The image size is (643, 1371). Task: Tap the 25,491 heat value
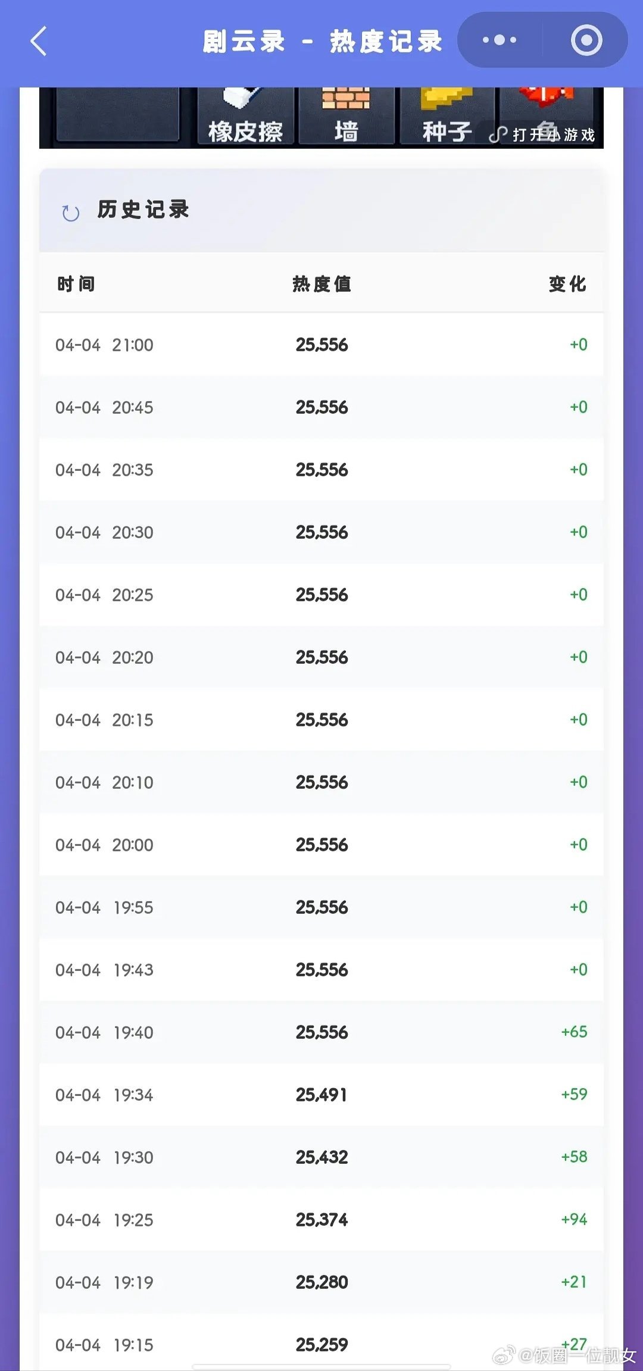pos(321,1095)
